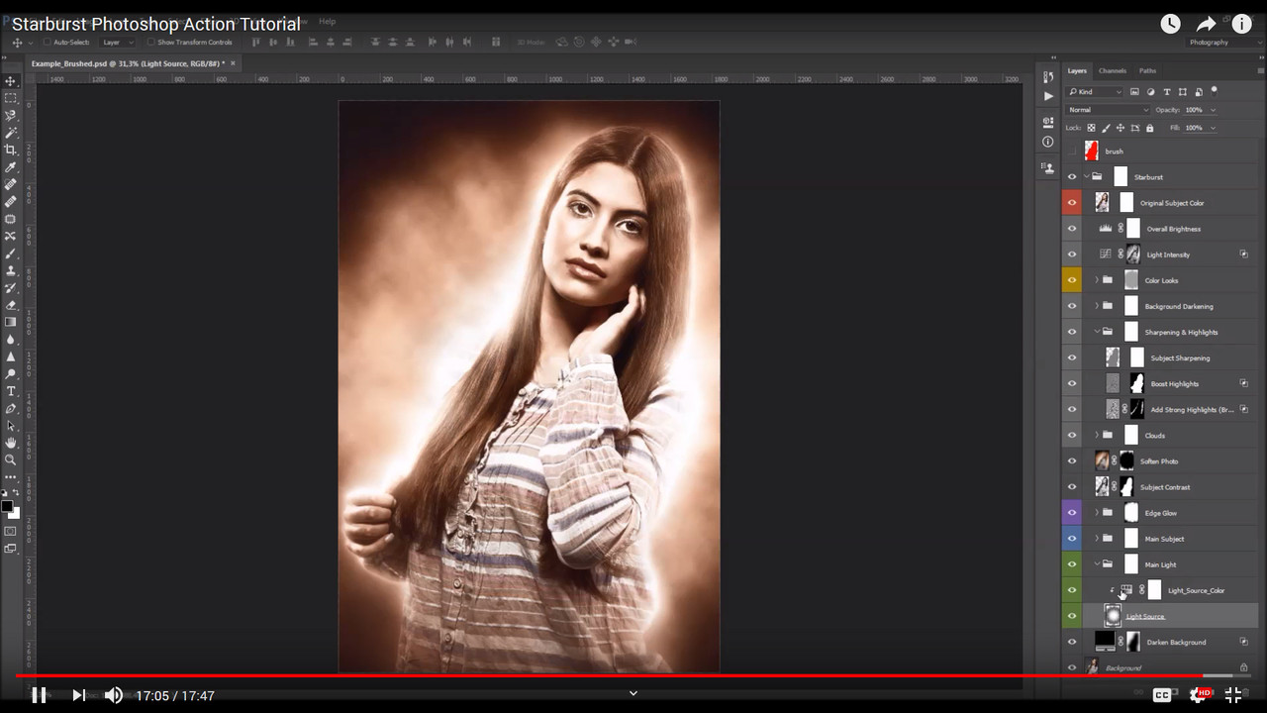Choose the Zoom tool in the toolbar

(x=11, y=459)
